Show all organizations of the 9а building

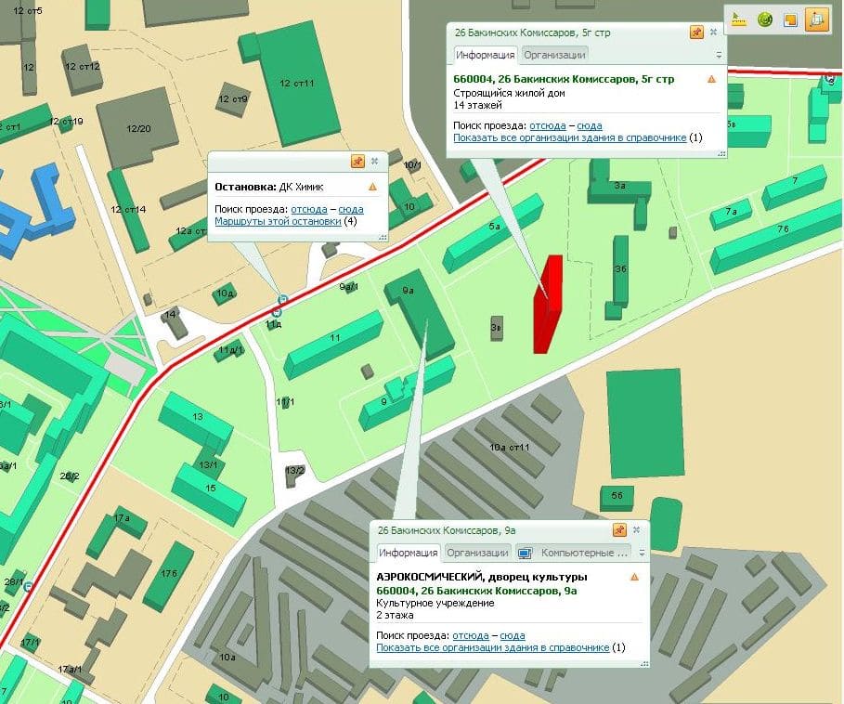coord(492,647)
